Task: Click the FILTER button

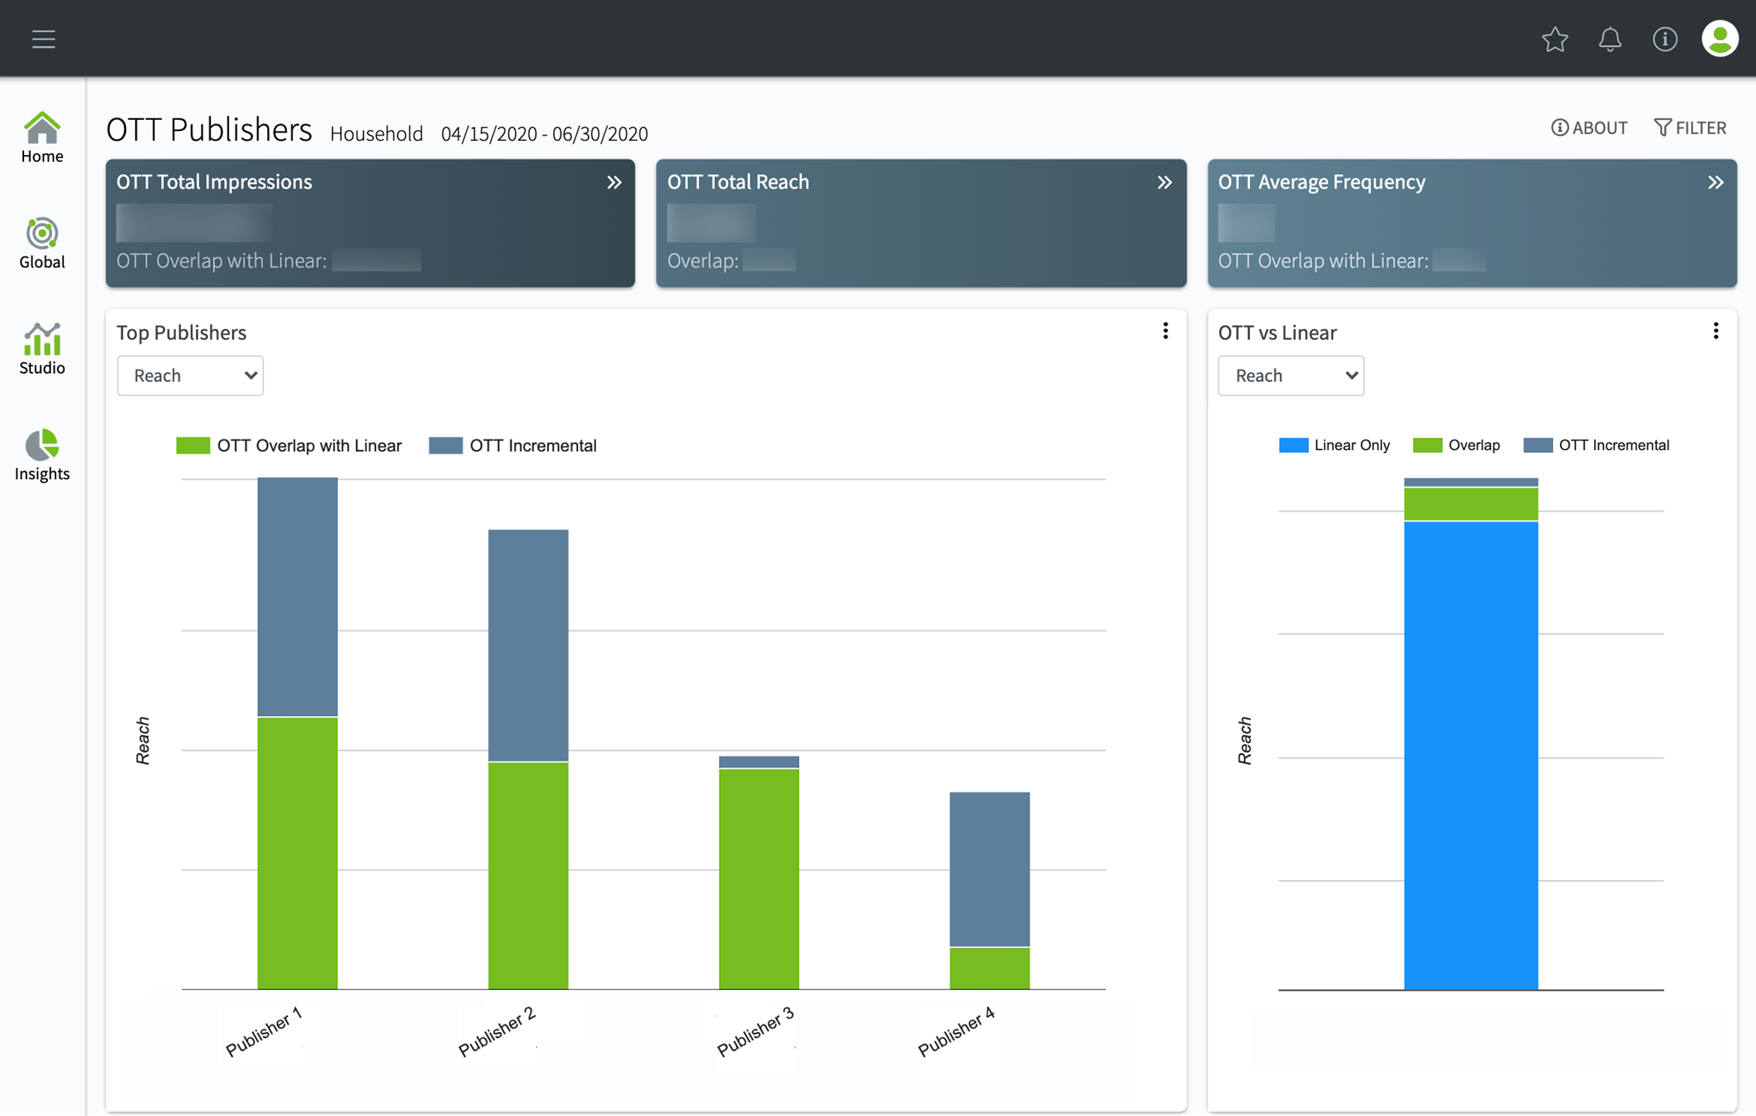Action: tap(1690, 128)
